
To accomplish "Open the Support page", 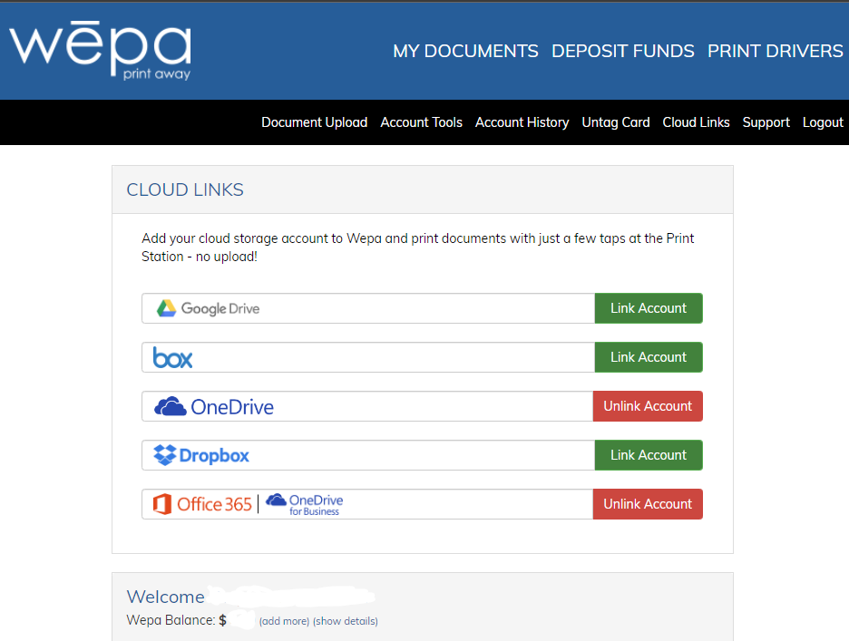I will click(x=766, y=122).
